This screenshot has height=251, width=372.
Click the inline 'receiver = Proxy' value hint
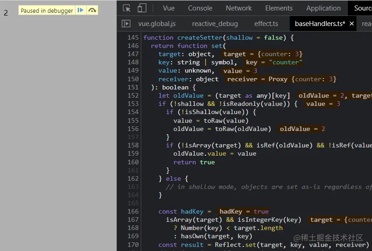[282, 79]
